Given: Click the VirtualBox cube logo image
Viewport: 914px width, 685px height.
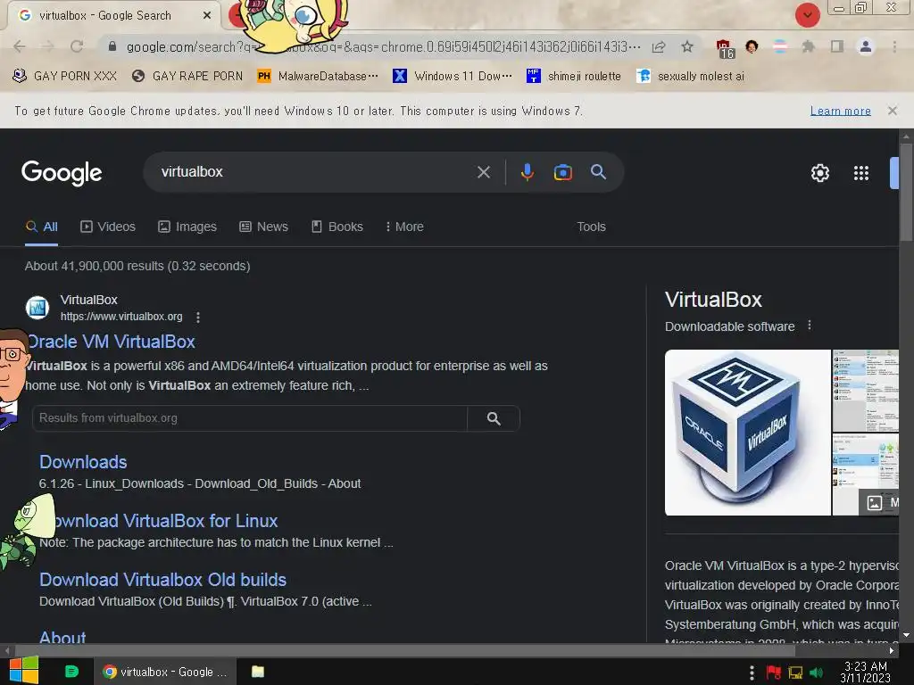Looking at the screenshot, I should click(x=747, y=433).
